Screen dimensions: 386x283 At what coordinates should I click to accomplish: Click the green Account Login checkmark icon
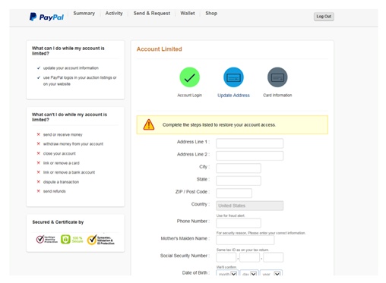189,77
